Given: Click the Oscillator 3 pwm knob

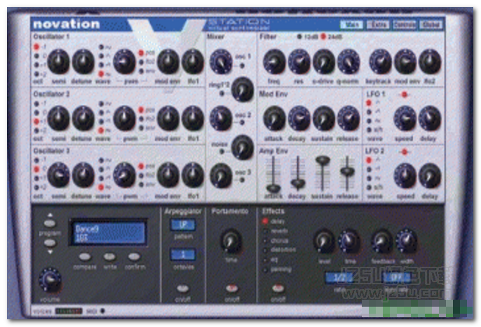Looking at the screenshot, I should pyautogui.click(x=124, y=175).
